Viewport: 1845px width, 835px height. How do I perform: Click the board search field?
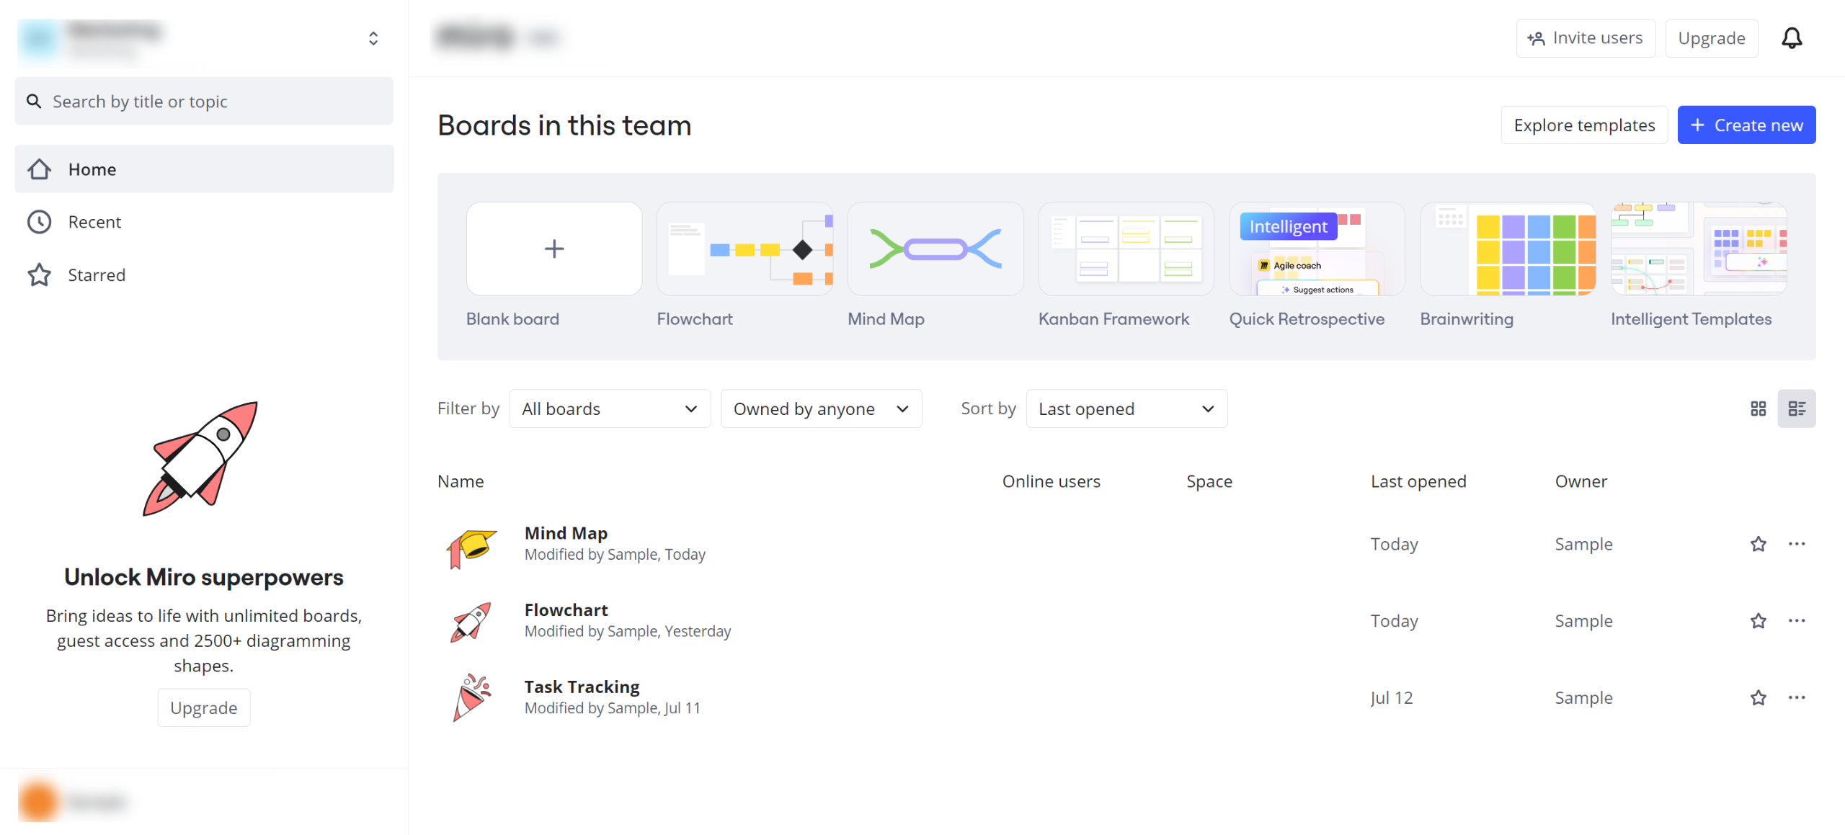point(204,102)
